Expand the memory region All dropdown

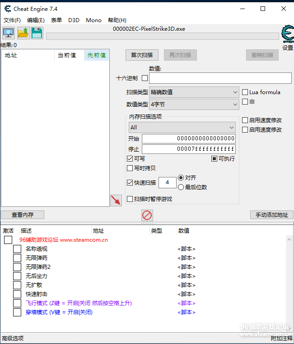pyautogui.click(x=182, y=128)
